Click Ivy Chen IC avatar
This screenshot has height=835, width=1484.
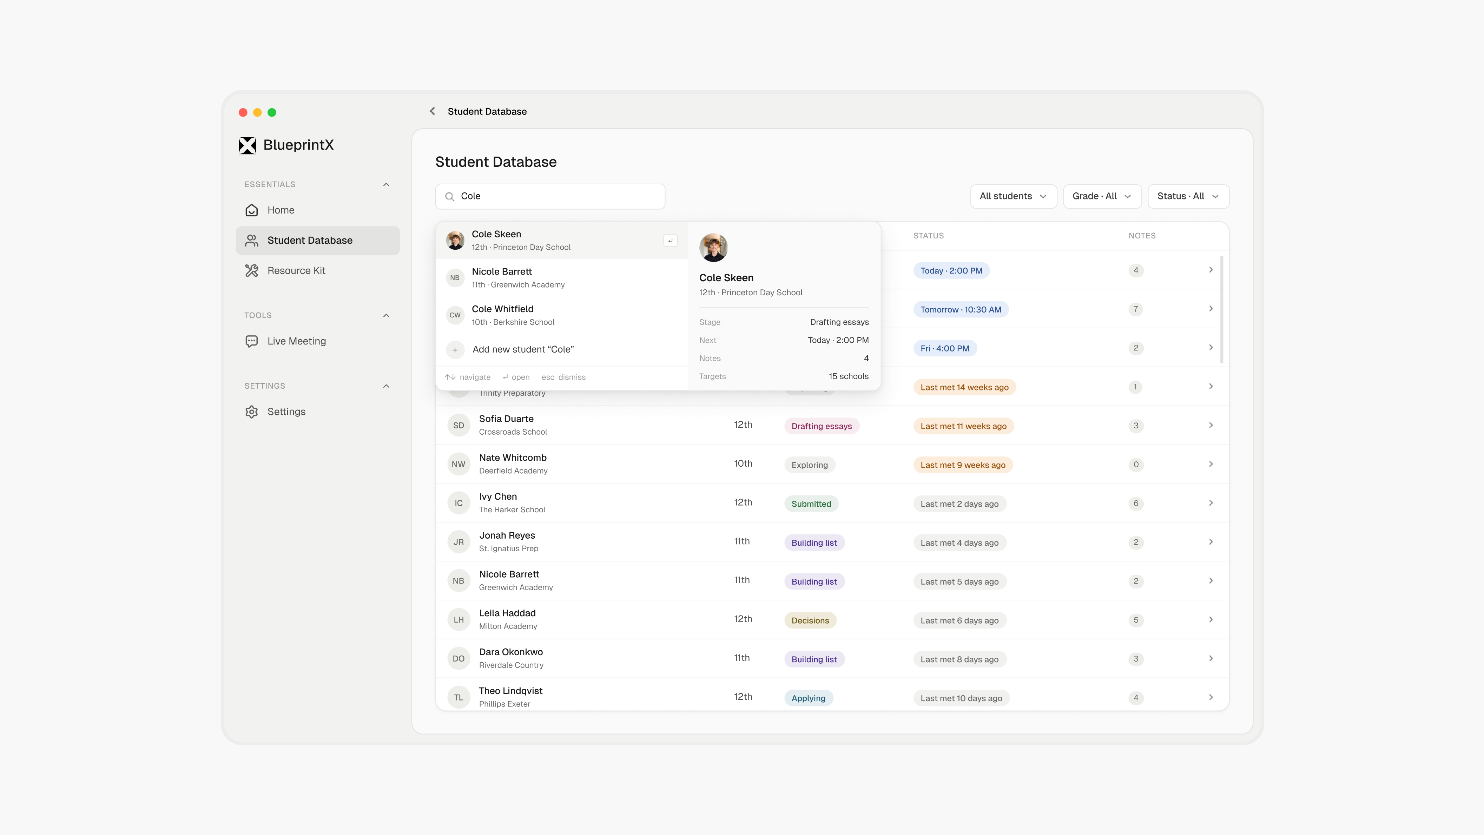coord(459,504)
